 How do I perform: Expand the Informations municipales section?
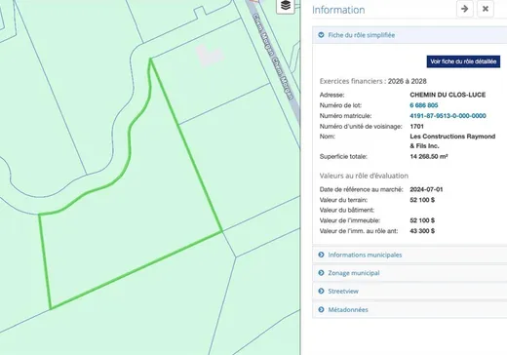point(409,255)
